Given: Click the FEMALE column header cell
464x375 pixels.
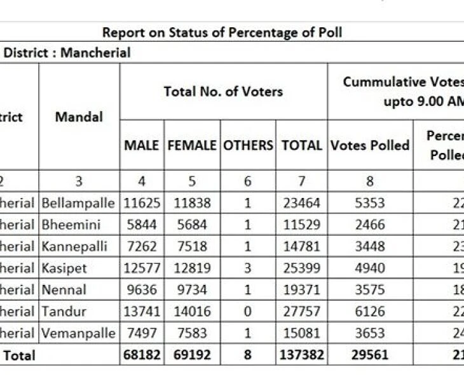Looking at the screenshot, I should click(x=192, y=145).
